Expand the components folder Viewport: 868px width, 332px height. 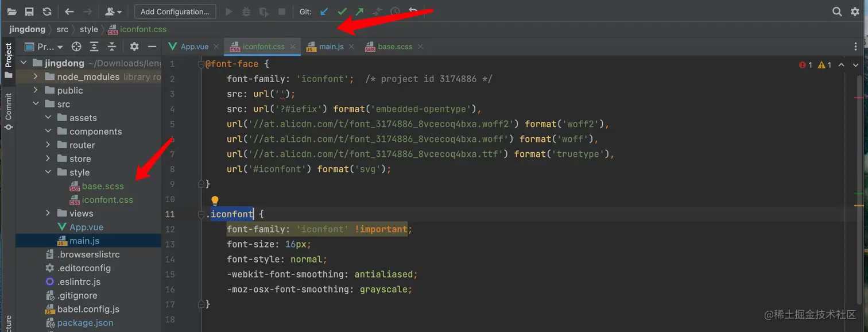coord(48,132)
